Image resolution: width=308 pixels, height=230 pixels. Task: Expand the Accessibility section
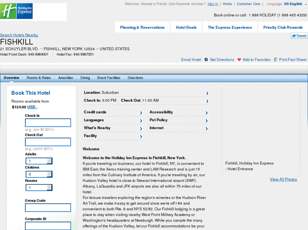[x=178, y=112]
